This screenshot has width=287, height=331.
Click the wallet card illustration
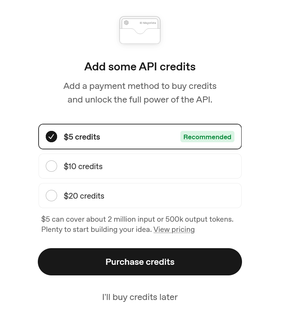140,30
